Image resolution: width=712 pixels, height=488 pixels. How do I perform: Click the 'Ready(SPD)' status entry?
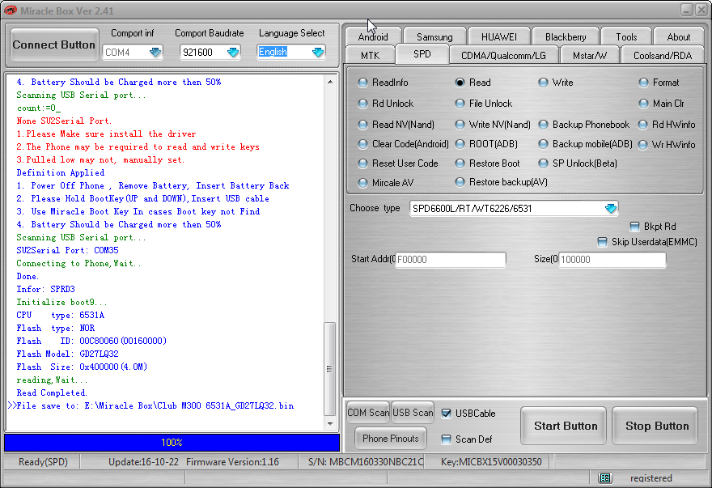(43, 462)
